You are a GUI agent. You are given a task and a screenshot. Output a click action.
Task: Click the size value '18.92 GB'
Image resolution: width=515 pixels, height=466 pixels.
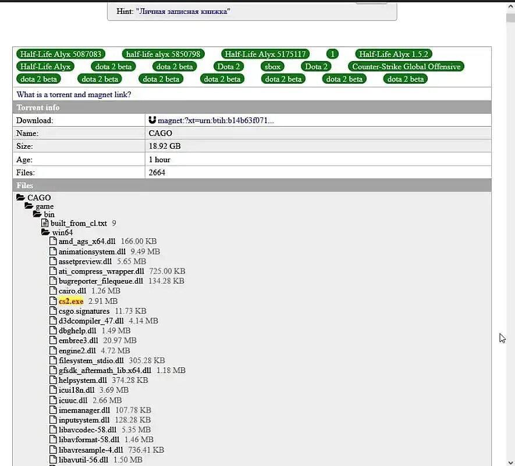tap(165, 146)
